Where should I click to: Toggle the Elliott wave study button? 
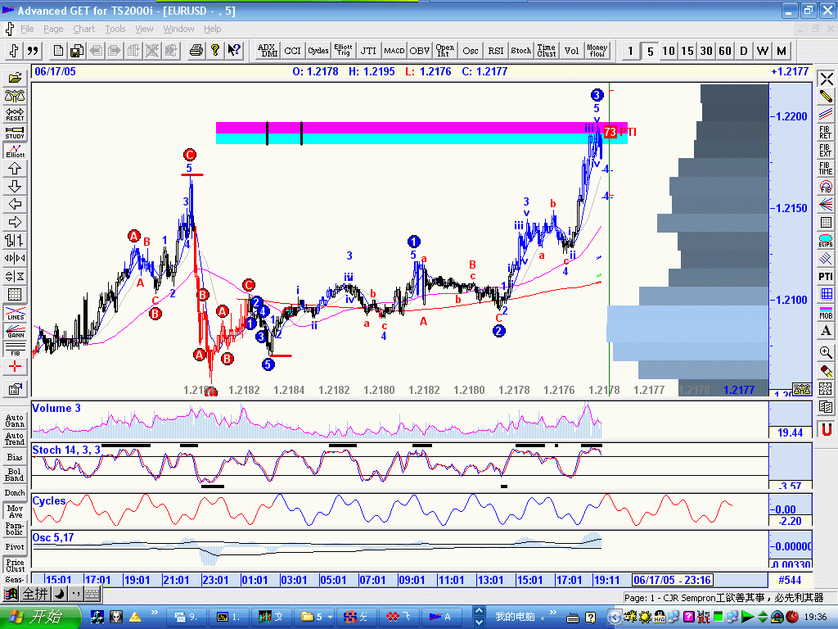pyautogui.click(x=15, y=151)
